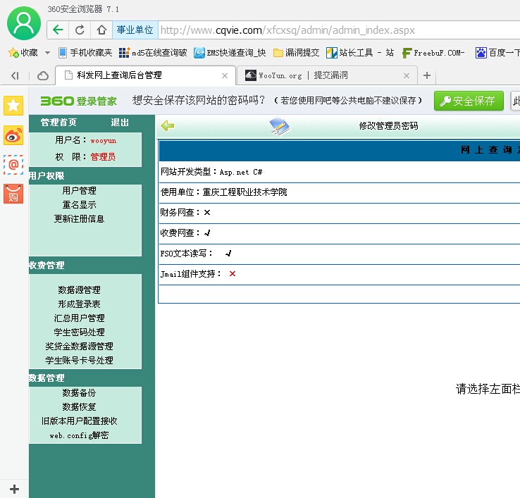Open 站长工具 bookmark
Image resolution: width=520 pixels, height=498 pixels.
(x=360, y=53)
